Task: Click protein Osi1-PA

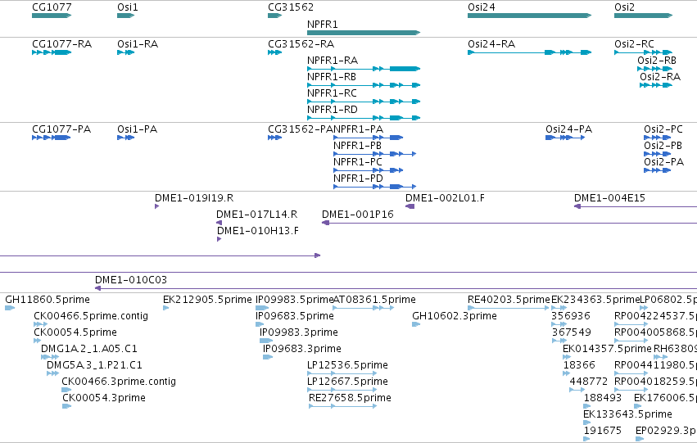Action: (126, 138)
